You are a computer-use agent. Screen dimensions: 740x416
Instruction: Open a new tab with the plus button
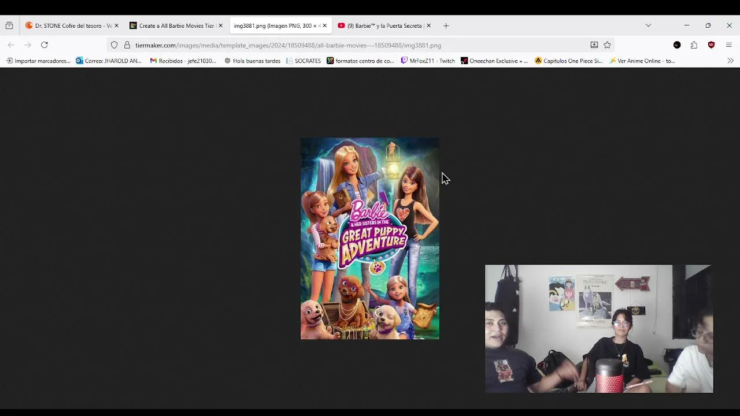(446, 25)
